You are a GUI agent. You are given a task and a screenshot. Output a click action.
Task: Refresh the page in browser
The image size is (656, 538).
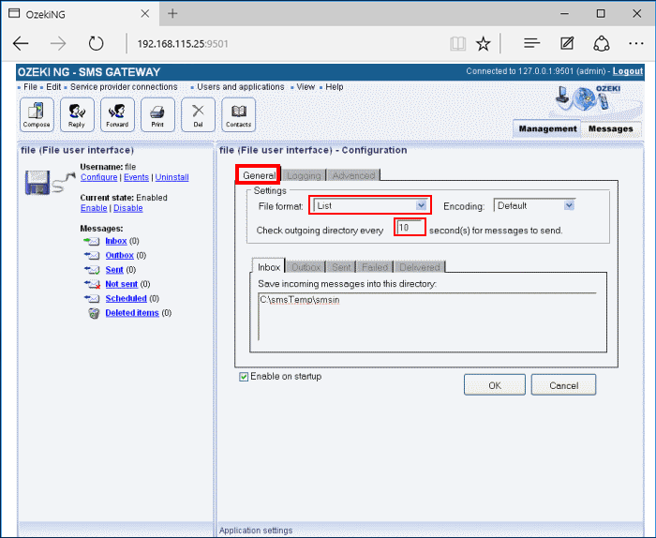pyautogui.click(x=97, y=43)
